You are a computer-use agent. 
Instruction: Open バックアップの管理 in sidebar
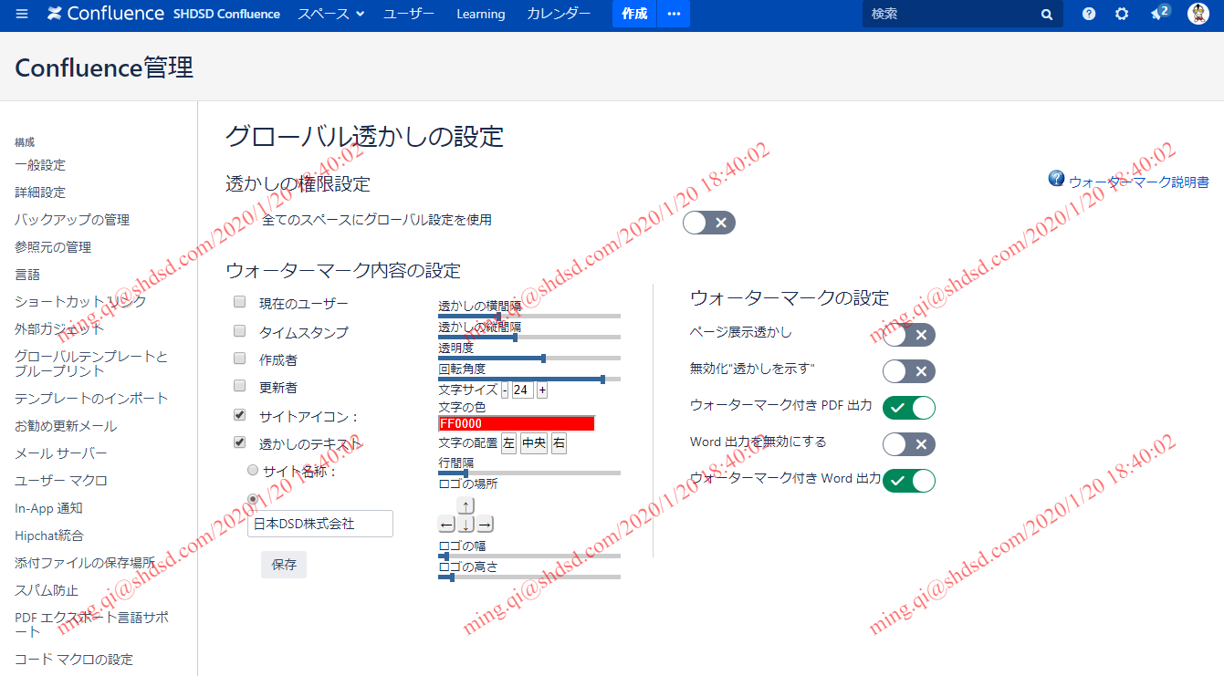point(72,220)
